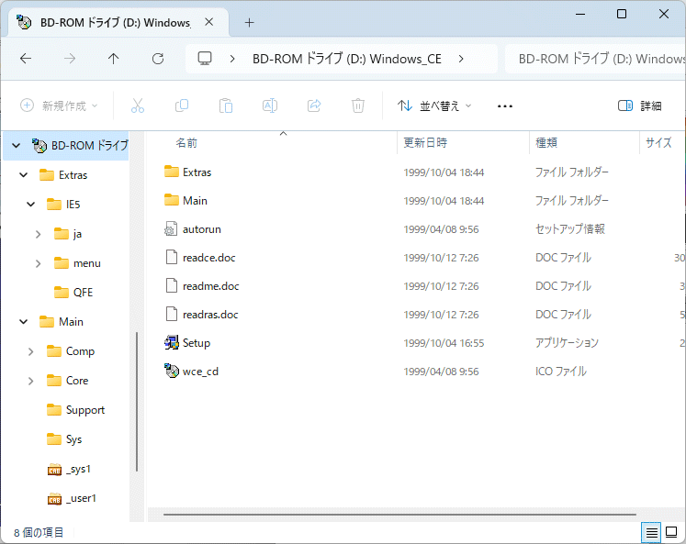
Task: Expand the menu folder in tree
Action: (38, 263)
